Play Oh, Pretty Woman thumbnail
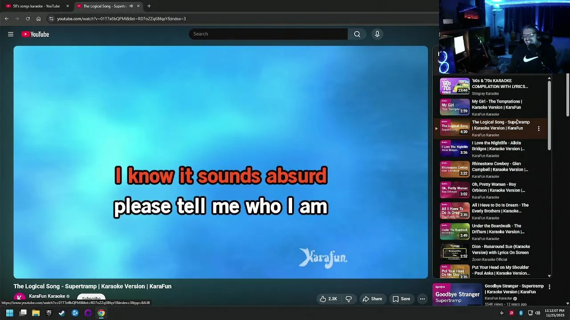 coord(455,190)
